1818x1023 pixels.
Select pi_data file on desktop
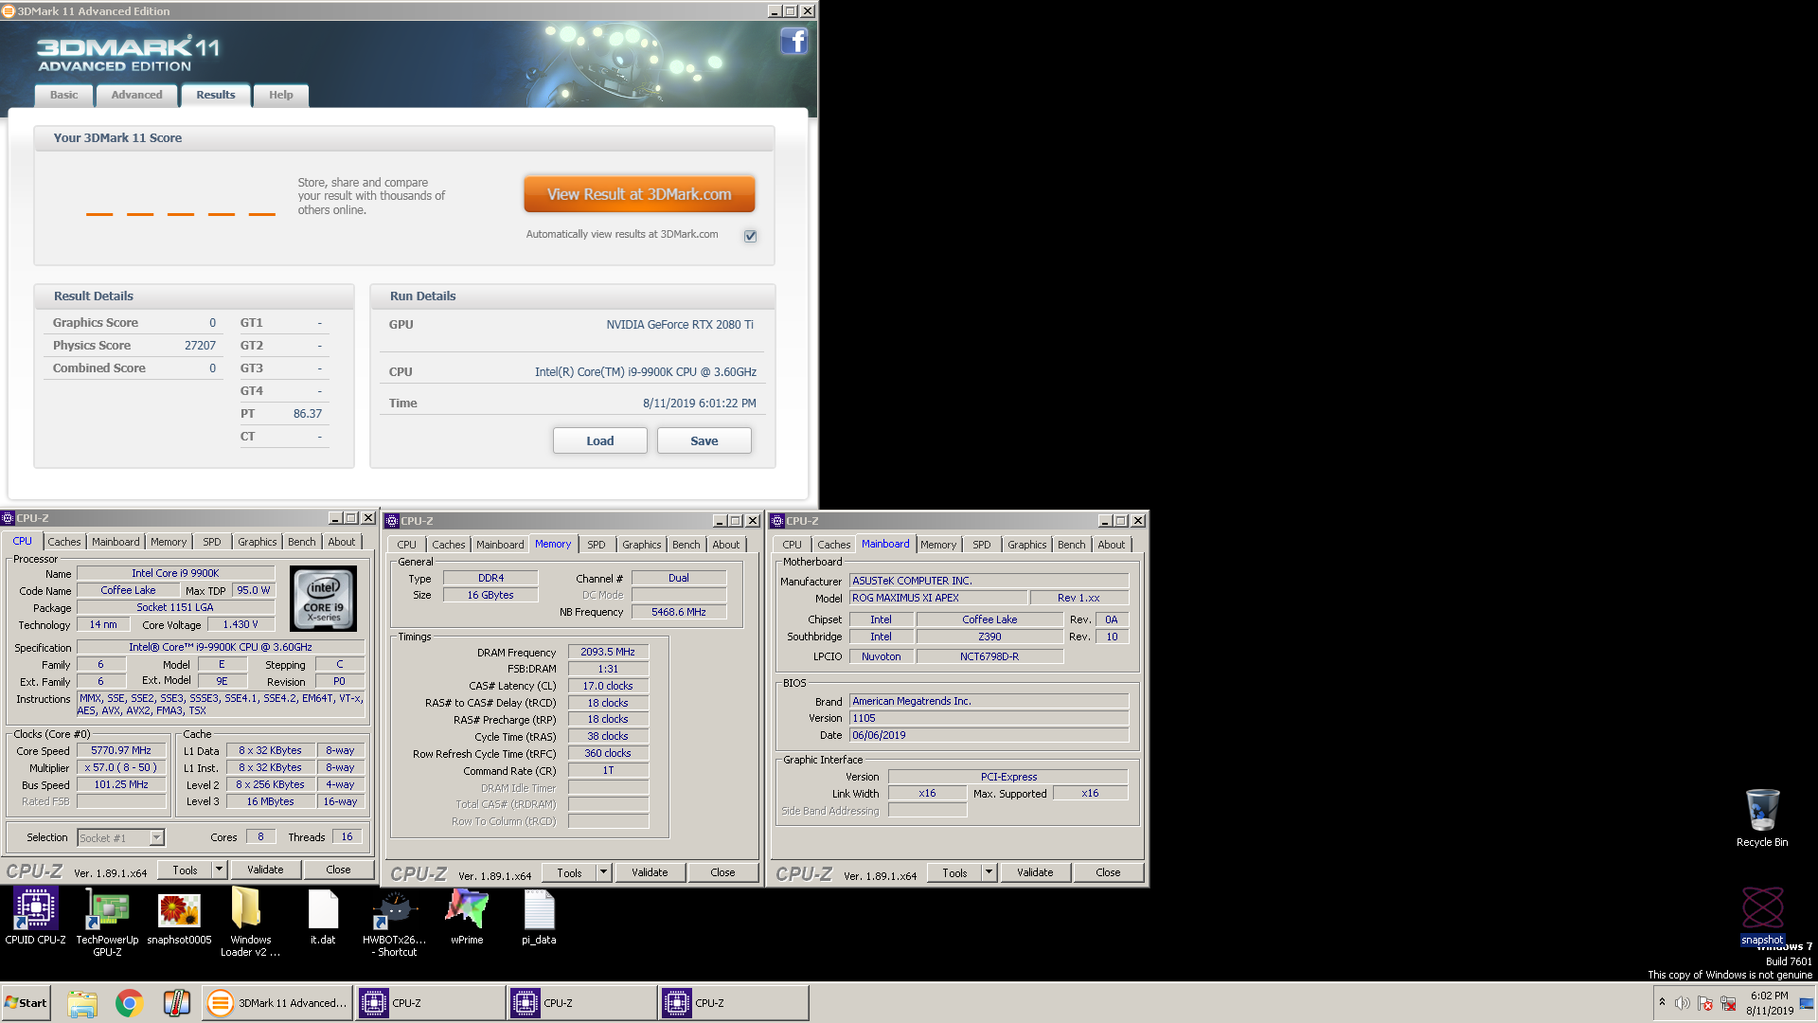coord(539,916)
